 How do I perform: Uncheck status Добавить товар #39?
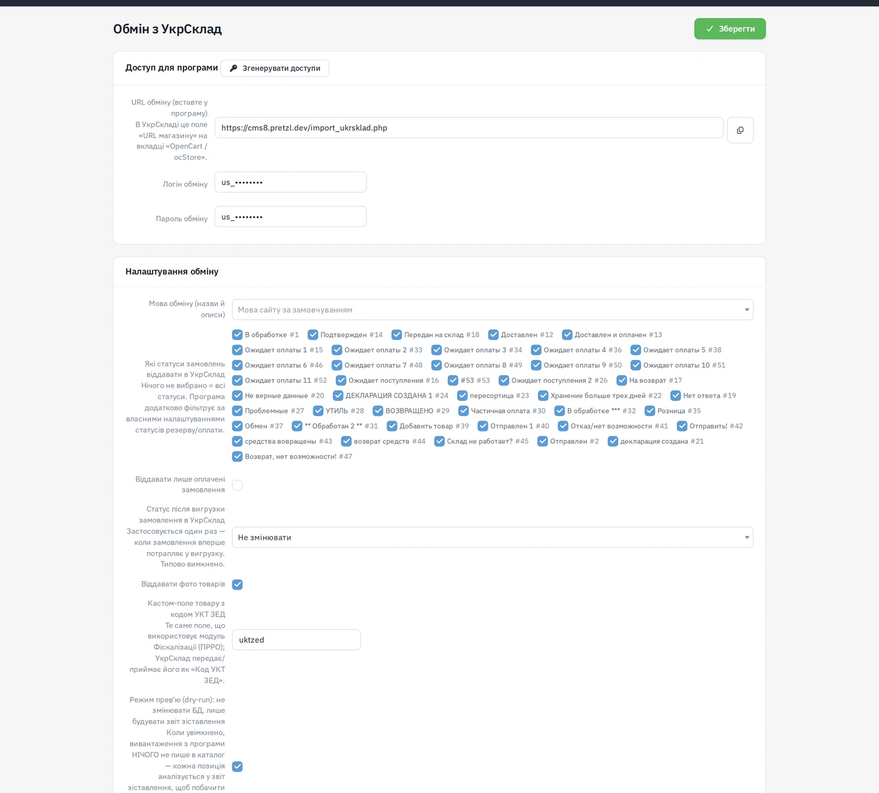(x=392, y=426)
